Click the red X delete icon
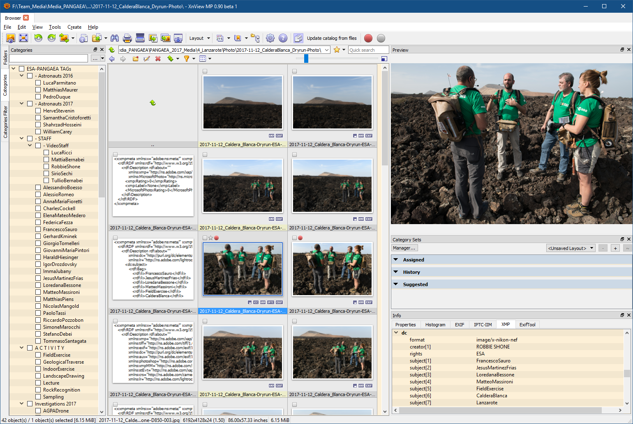Screen dimensions: 633x424 [x=158, y=59]
